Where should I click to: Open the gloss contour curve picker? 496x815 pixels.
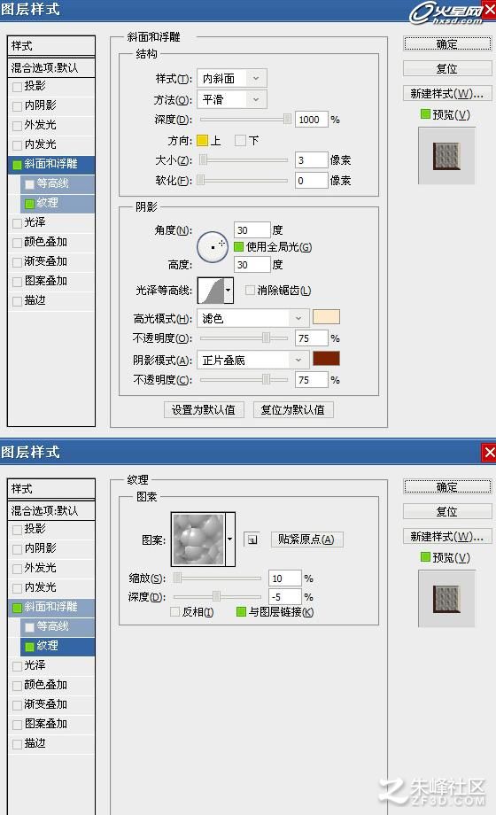point(229,291)
